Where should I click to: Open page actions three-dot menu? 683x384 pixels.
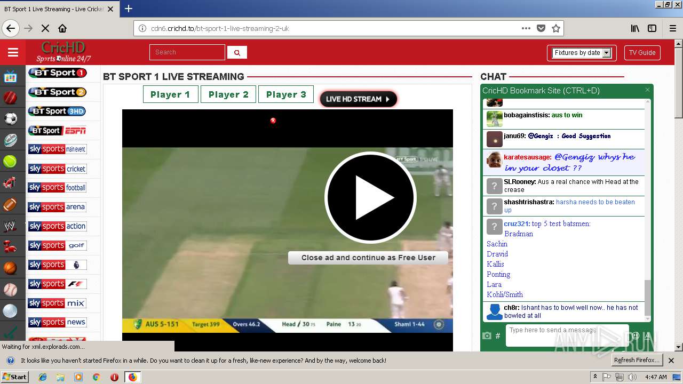(x=526, y=28)
